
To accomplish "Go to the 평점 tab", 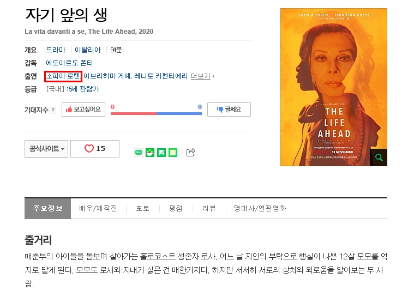I will tap(176, 208).
